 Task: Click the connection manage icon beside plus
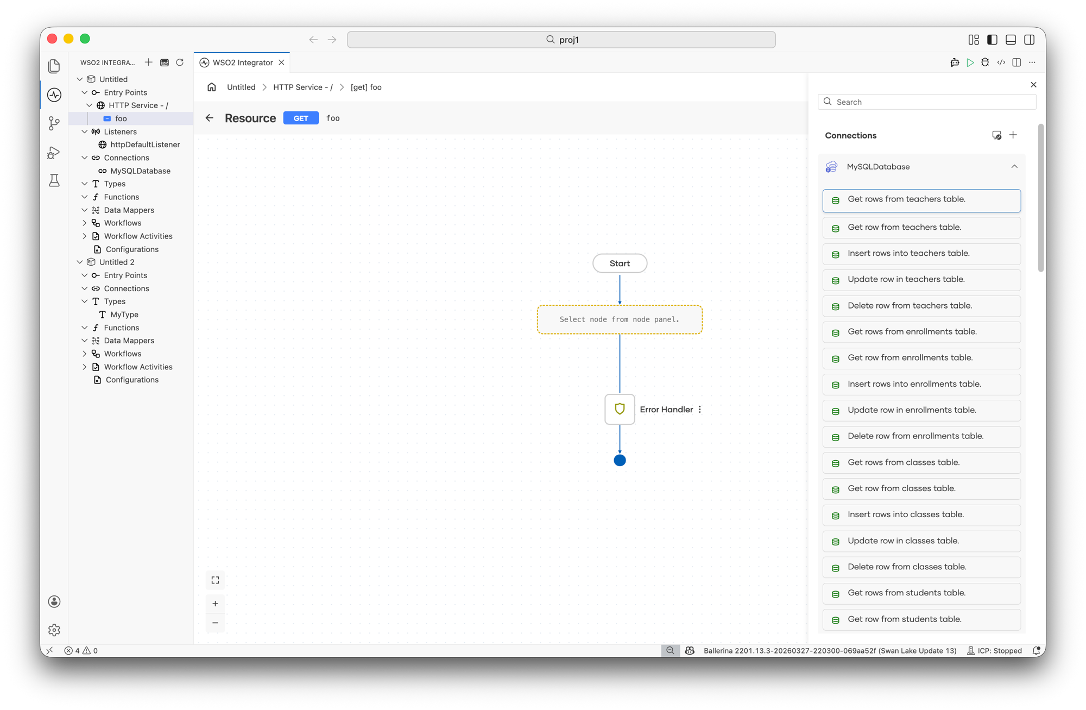(996, 135)
